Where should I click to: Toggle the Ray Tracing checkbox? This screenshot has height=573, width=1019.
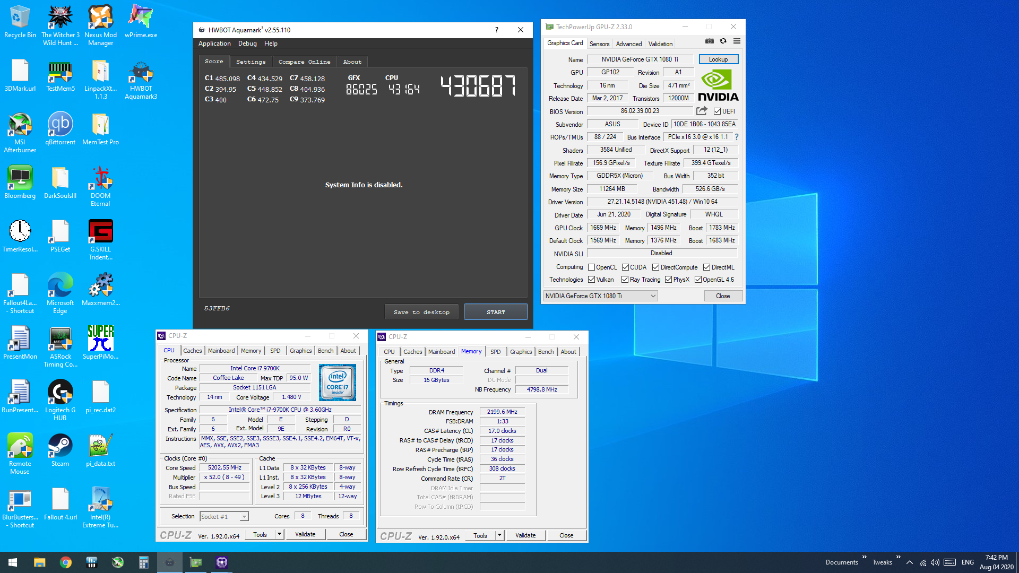[625, 280]
